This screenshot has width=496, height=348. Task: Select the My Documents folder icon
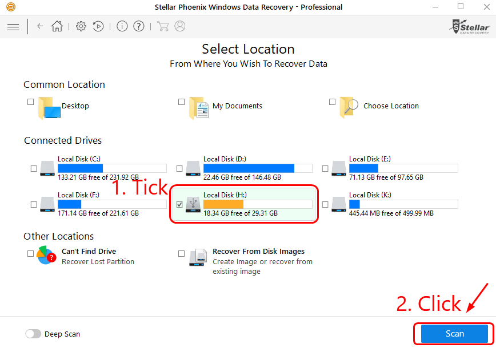point(199,108)
